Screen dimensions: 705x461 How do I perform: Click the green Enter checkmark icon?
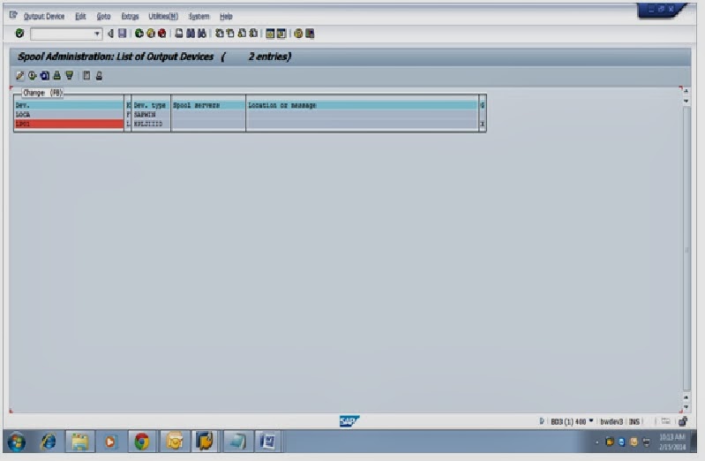(x=19, y=34)
